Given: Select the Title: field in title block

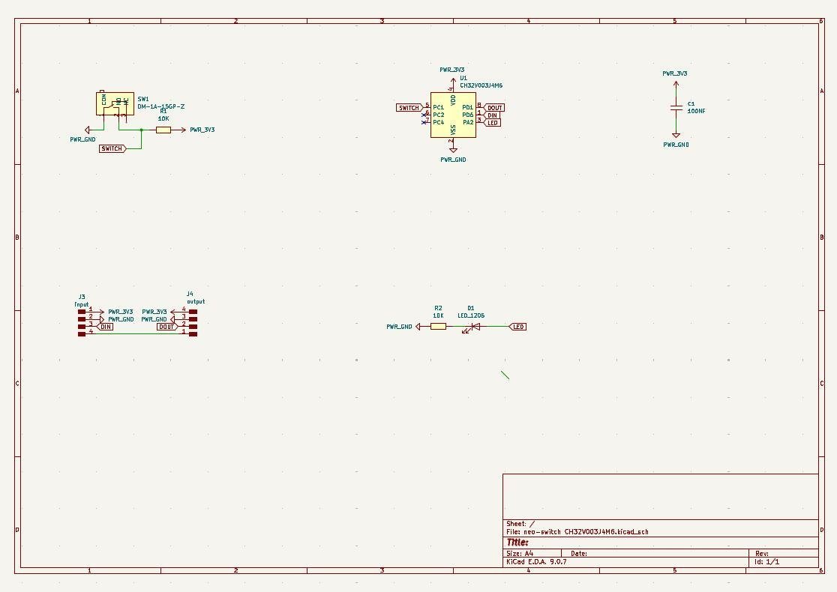Looking at the screenshot, I should click(517, 543).
